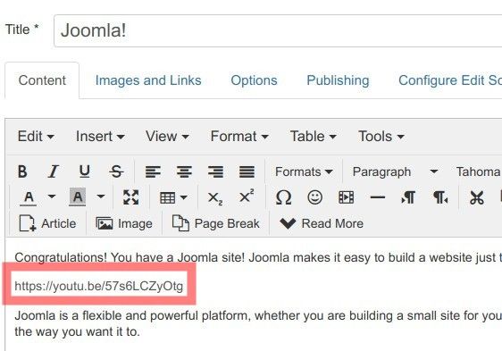This screenshot has height=351, width=502.
Task: Toggle italic formatting
Action: [53, 171]
